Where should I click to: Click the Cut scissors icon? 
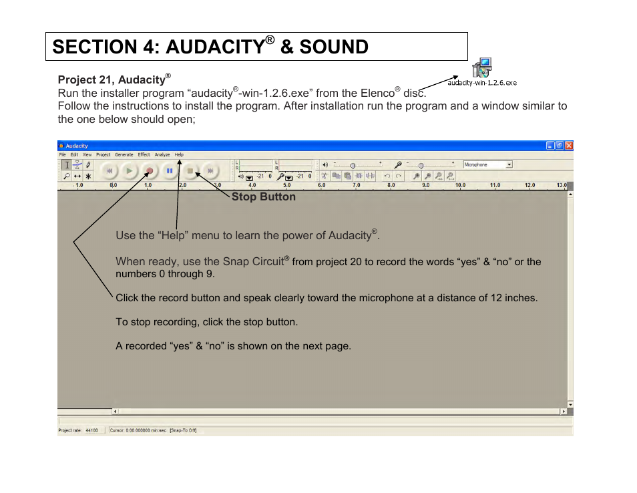(x=325, y=176)
